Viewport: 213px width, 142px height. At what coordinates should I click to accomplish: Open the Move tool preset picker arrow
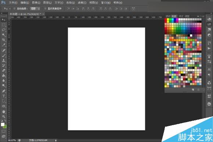pyautogui.click(x=10, y=9)
